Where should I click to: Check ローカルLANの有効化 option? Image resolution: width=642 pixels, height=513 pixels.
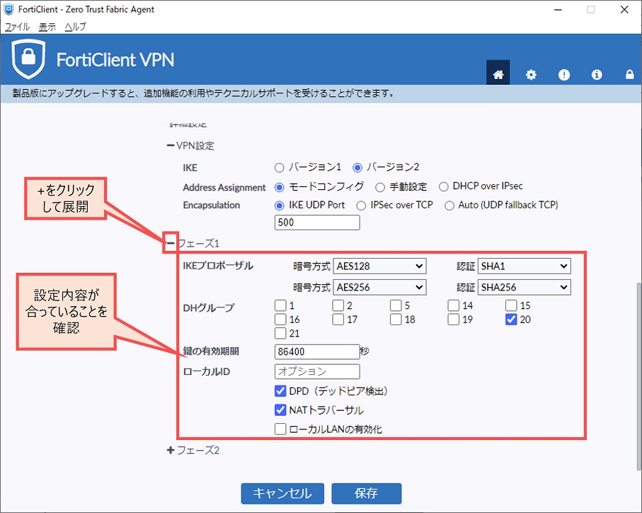click(280, 429)
